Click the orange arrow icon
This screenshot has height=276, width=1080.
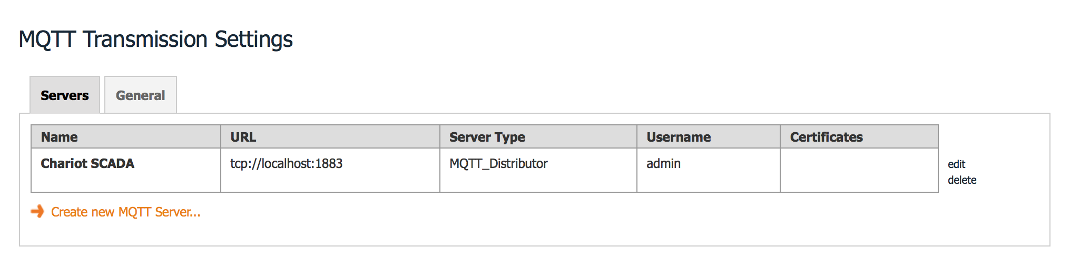coord(37,212)
